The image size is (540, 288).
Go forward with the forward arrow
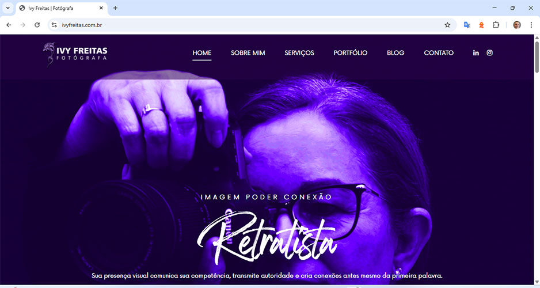tap(22, 25)
